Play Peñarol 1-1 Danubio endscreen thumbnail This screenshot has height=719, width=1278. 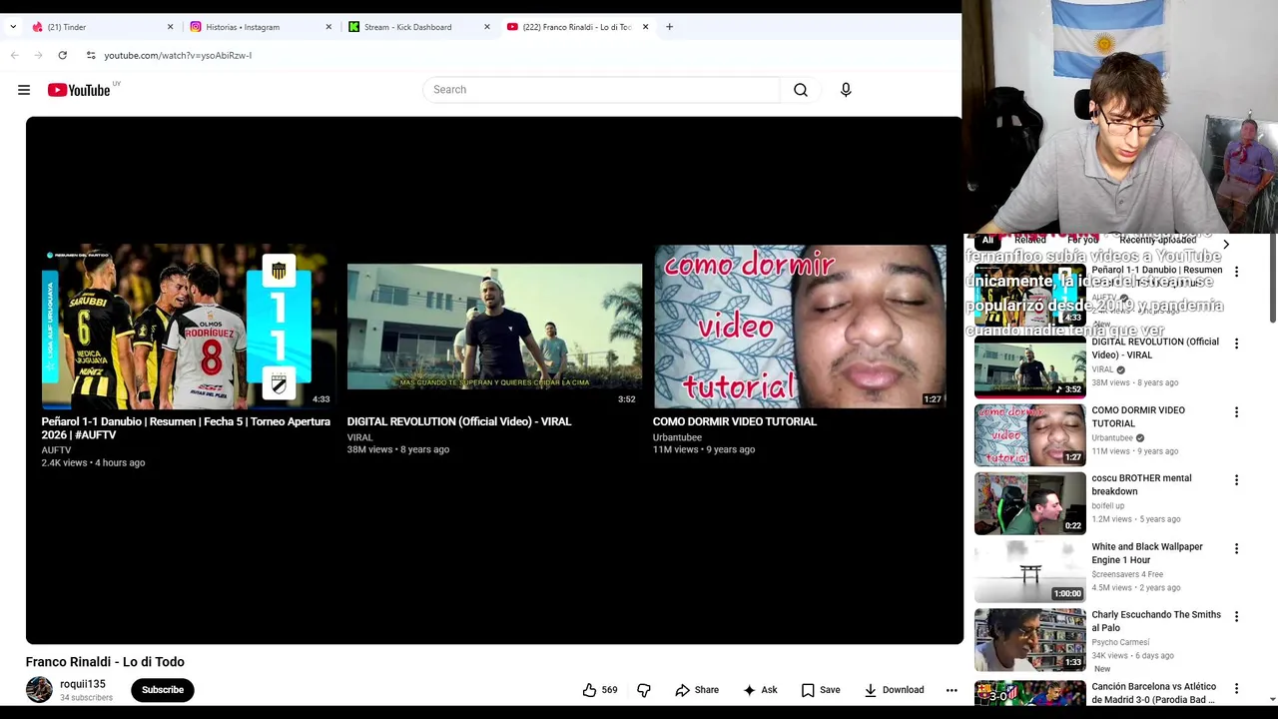click(189, 327)
